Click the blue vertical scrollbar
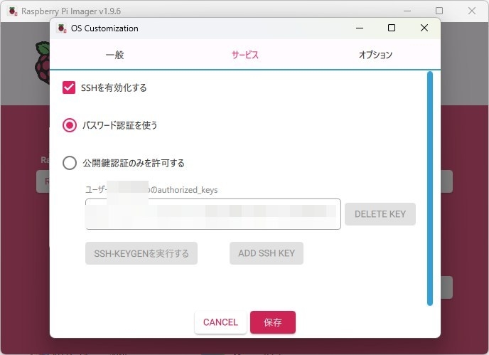 point(429,188)
